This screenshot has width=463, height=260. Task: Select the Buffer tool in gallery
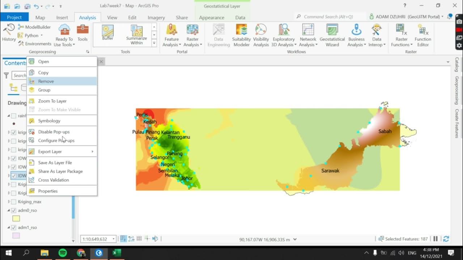pos(108,32)
